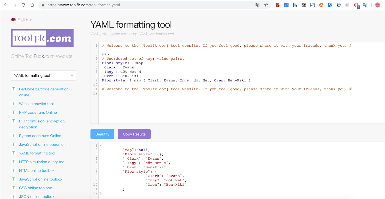Open the 'Website crawler tool' link
385x199 pixels.
tap(36, 104)
